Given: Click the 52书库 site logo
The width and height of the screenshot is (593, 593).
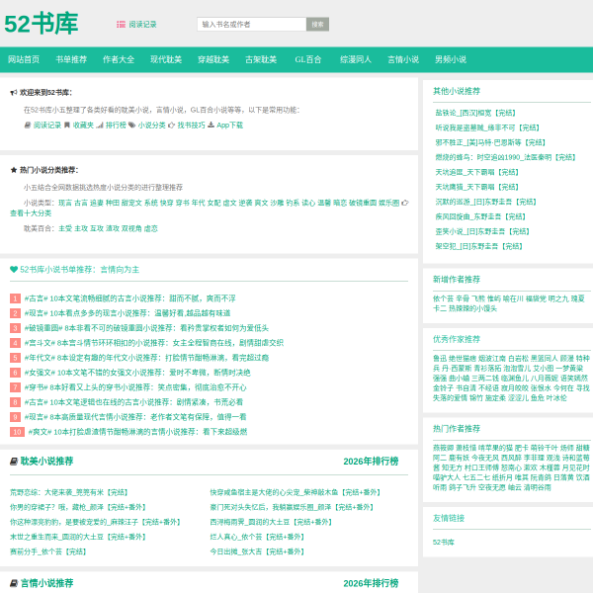Looking at the screenshot, I should click(42, 24).
